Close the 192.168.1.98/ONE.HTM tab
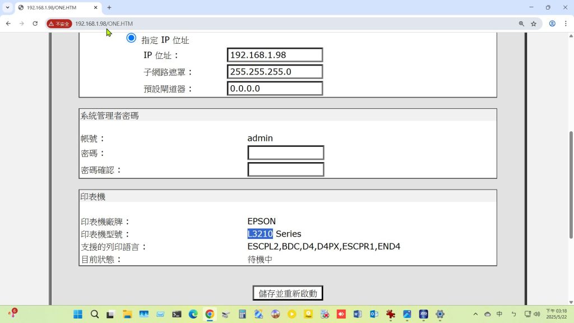The height and width of the screenshot is (323, 574). pos(96,7)
